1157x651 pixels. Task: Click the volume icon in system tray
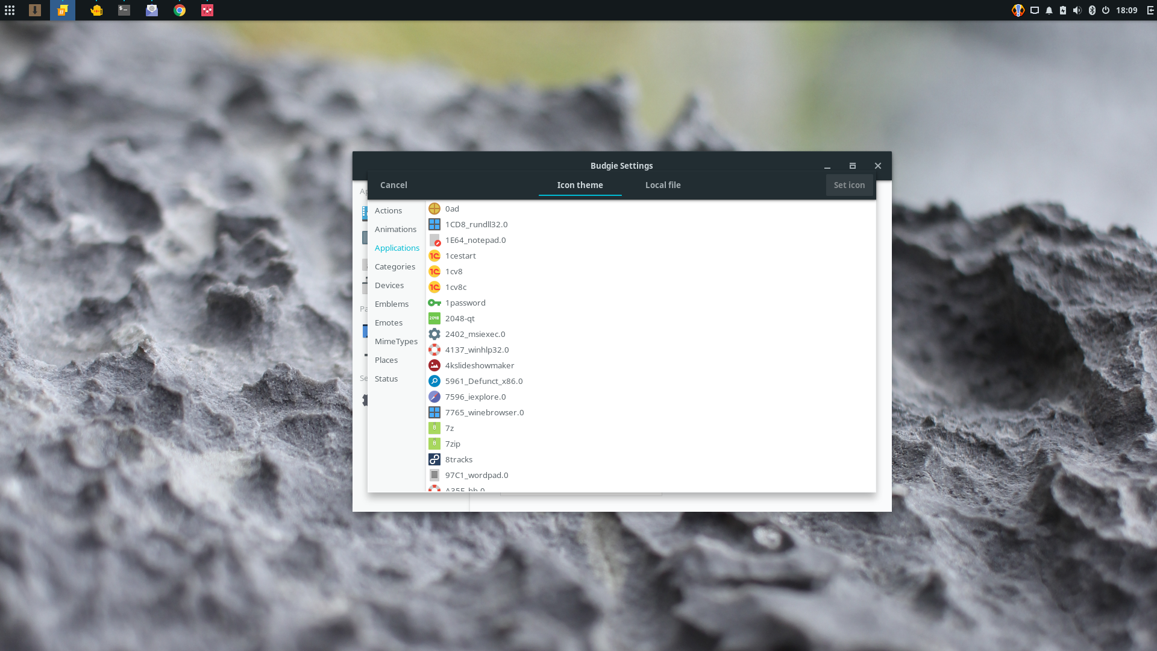pyautogui.click(x=1077, y=10)
